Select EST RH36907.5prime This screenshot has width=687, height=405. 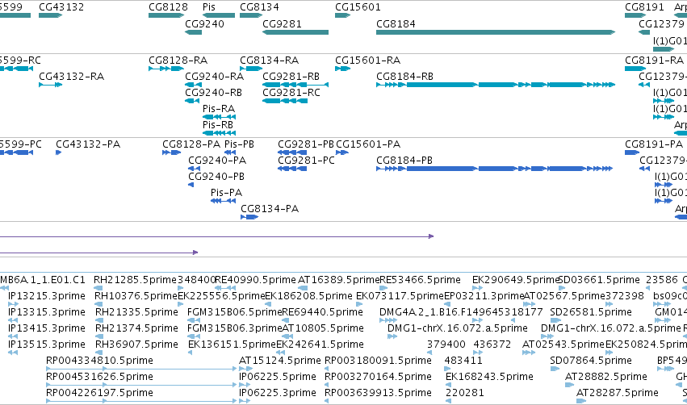click(x=136, y=345)
